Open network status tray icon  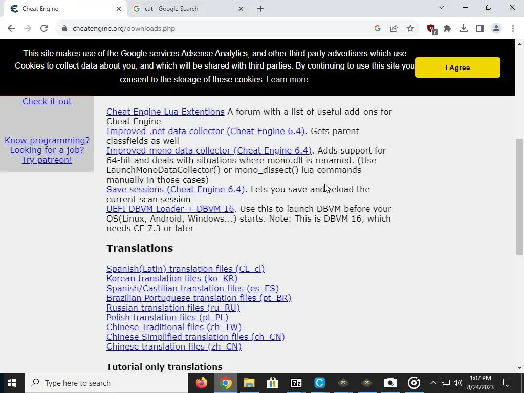pos(446,383)
